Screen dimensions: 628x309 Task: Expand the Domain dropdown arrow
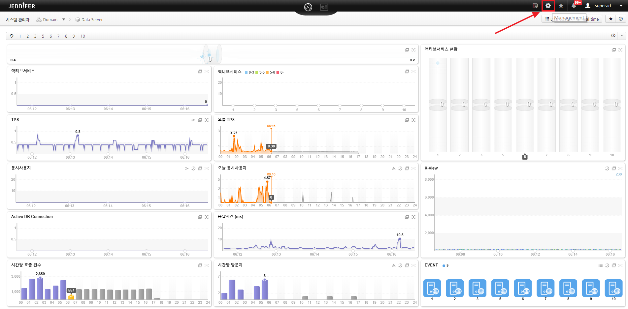point(64,19)
